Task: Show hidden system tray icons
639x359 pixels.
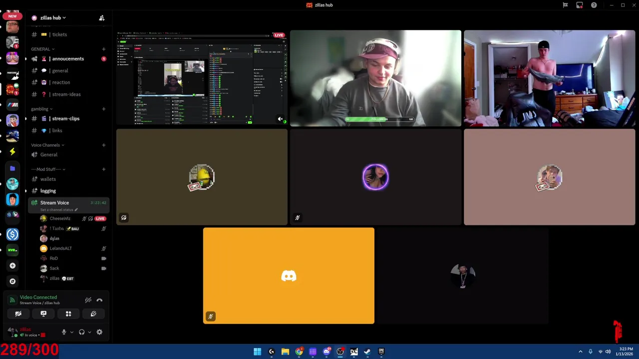Action: click(x=580, y=352)
